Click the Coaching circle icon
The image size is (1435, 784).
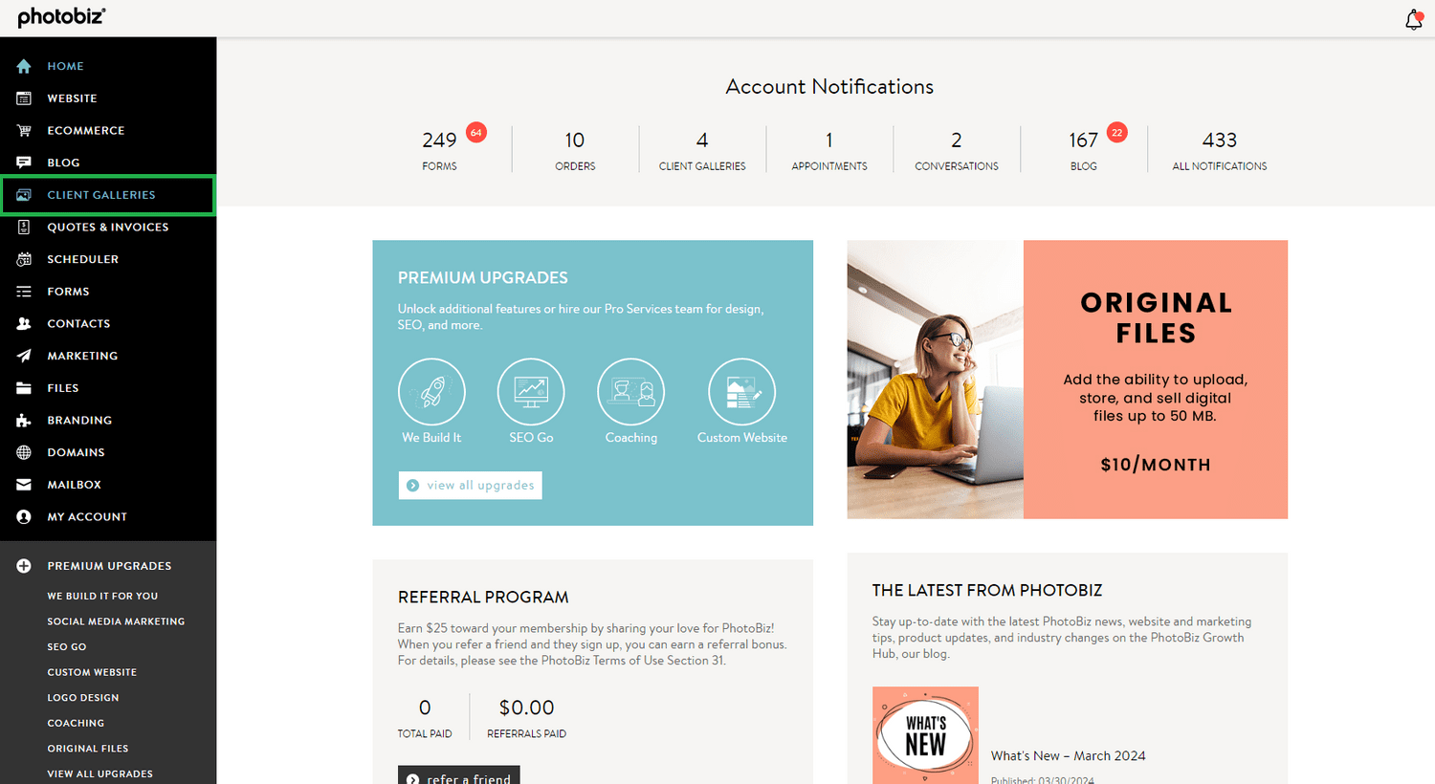[x=630, y=392]
